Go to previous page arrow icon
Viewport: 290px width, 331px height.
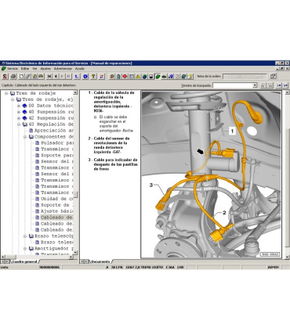[x=56, y=77]
